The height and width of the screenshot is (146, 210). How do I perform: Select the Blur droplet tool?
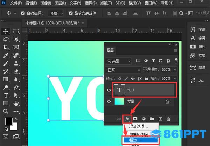pos(16,79)
